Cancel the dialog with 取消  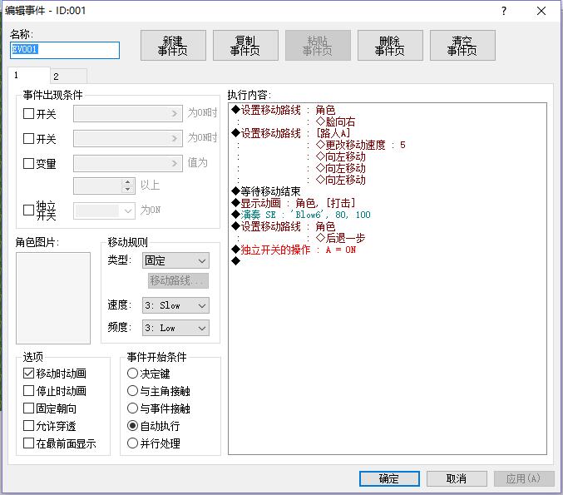[x=457, y=478]
